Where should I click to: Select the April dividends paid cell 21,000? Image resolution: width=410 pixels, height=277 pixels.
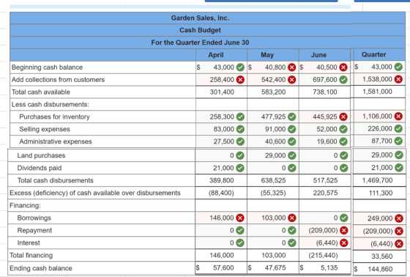(x=221, y=168)
